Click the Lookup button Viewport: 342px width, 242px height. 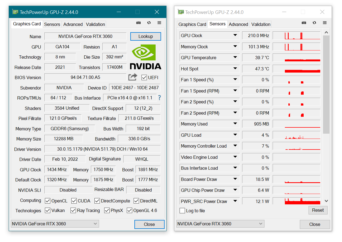click(146, 36)
